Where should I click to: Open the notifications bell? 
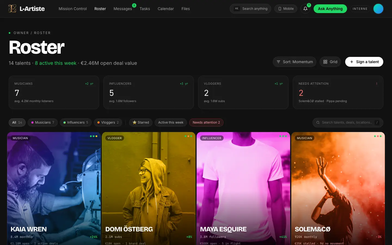(x=305, y=9)
